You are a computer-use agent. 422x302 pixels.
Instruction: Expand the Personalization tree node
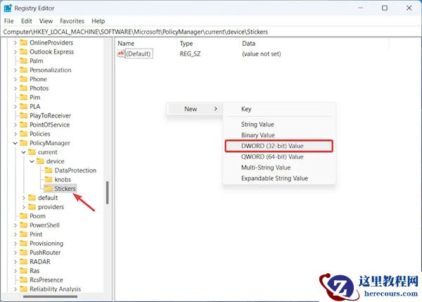[15, 70]
